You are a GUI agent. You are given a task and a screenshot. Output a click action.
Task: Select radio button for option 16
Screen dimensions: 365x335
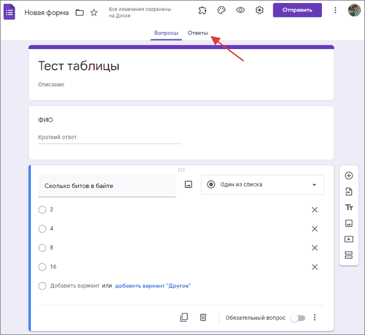pos(42,267)
